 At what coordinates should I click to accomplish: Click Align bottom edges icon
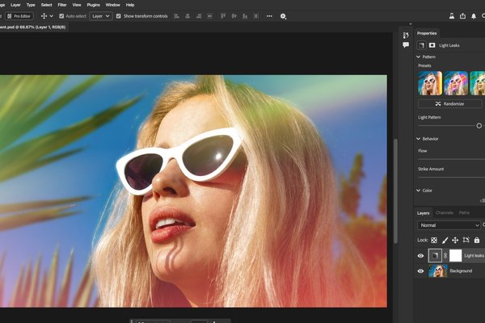[245, 16]
